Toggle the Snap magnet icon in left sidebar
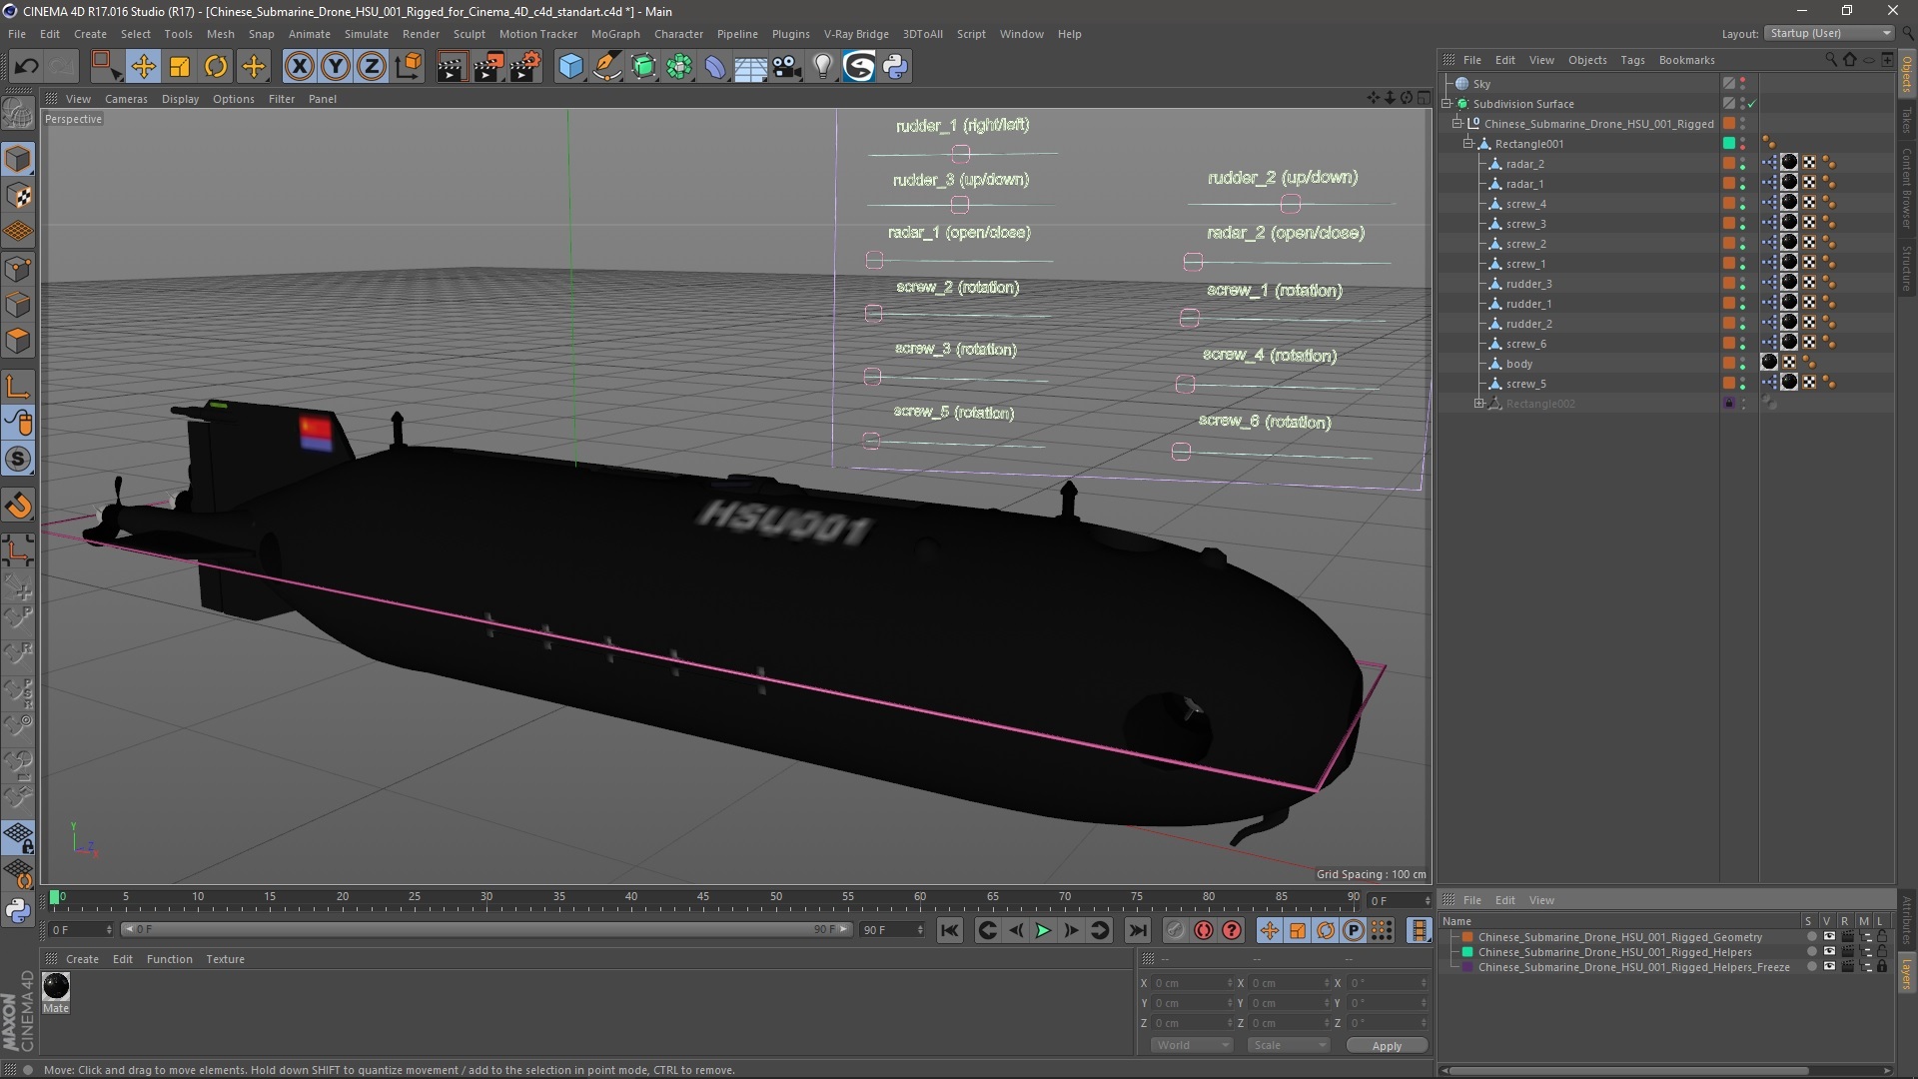The width and height of the screenshot is (1918, 1079). (x=18, y=506)
